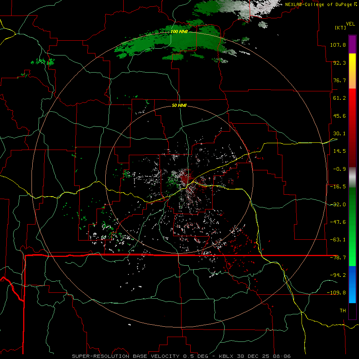Click the -109.8 velocity scale value
Image resolution: width=359 pixels, height=359 pixels.
pos(336,293)
